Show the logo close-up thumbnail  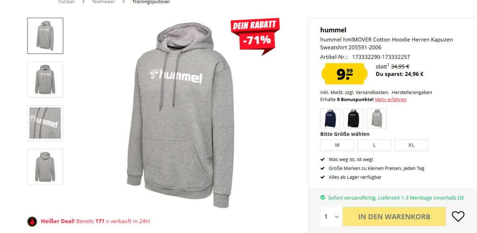click(x=45, y=123)
